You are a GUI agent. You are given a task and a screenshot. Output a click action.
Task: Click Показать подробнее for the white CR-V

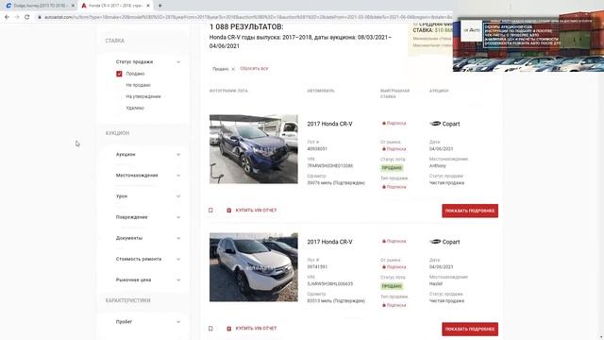470,330
